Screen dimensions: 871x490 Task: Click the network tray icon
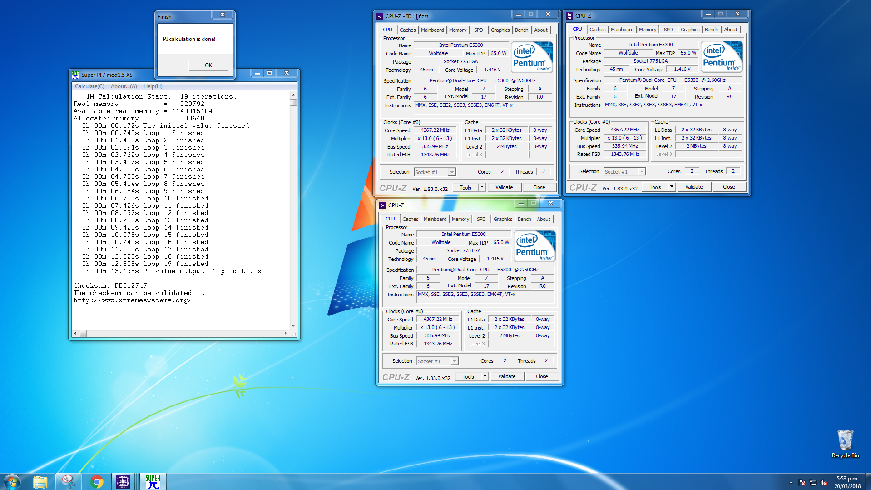pos(813,482)
